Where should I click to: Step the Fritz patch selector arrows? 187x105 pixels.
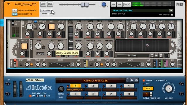[x=152, y=55]
